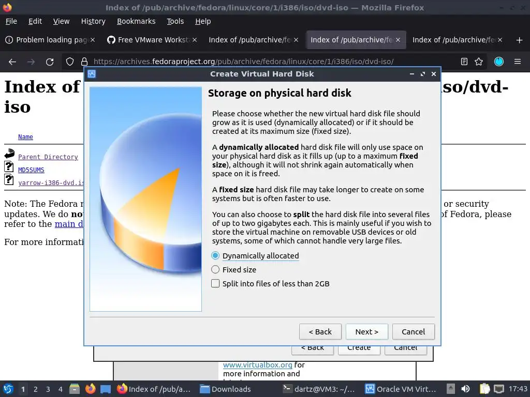Select the Fixed size radio option
The width and height of the screenshot is (530, 397).
(233, 269)
